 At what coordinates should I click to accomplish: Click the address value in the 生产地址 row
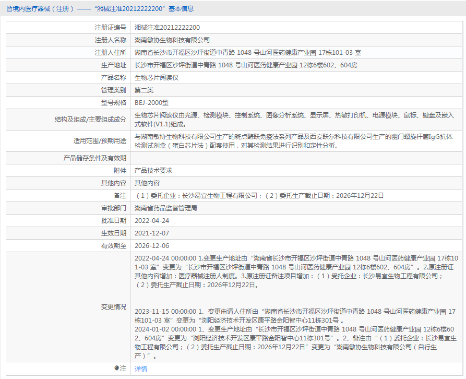coord(246,65)
